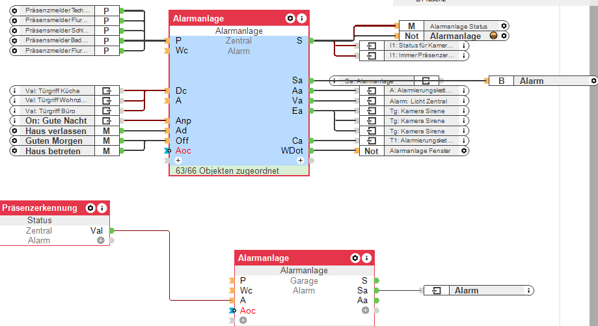The height and width of the screenshot is (326, 598).
Task: Select Alarm: Licht Zentral label
Action: point(418,101)
